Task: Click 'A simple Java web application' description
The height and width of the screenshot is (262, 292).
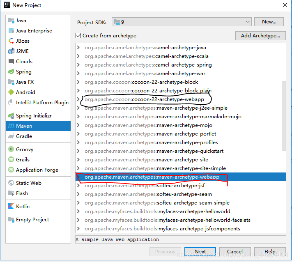Action: [x=117, y=239]
